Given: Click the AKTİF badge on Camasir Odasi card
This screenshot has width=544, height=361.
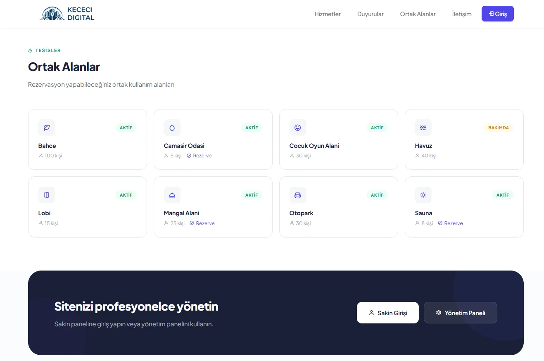Looking at the screenshot, I should click(x=252, y=128).
